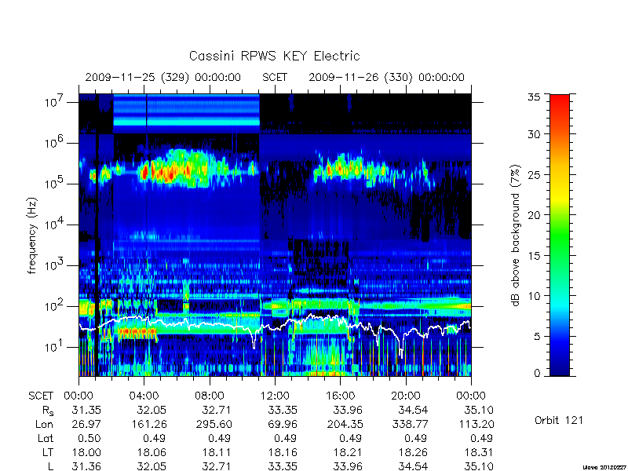Viewport: 628px width, 471px height.
Task: Click the Lon value "204.35"
Action: coord(345,424)
